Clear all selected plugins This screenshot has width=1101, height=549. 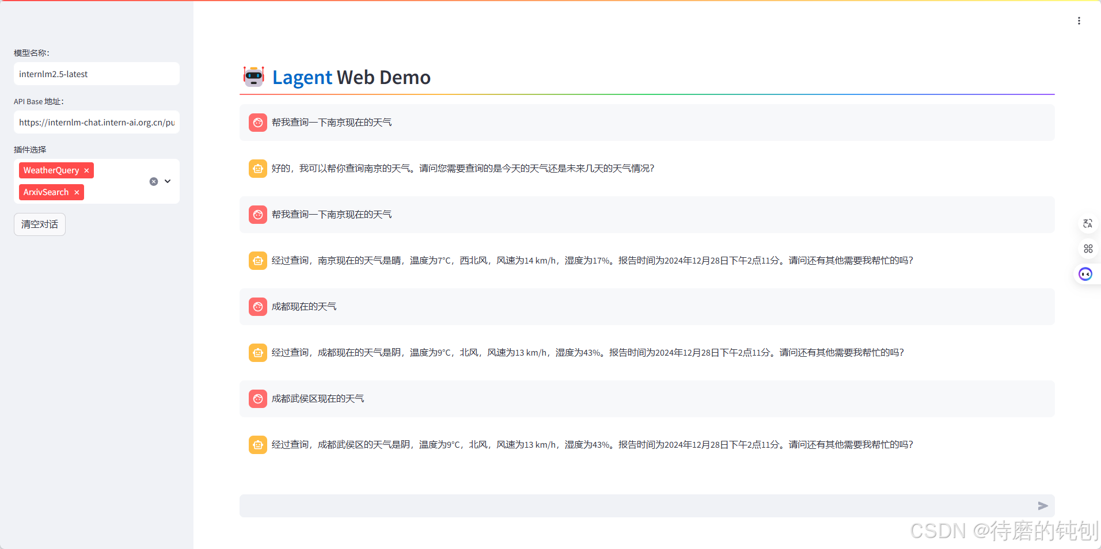tap(154, 181)
